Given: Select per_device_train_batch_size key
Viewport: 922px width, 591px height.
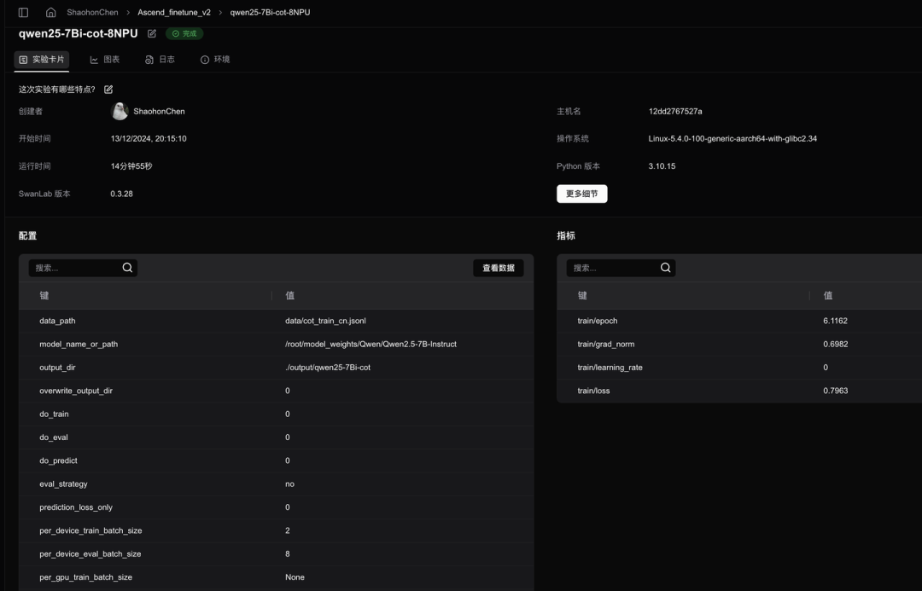Looking at the screenshot, I should coord(90,530).
